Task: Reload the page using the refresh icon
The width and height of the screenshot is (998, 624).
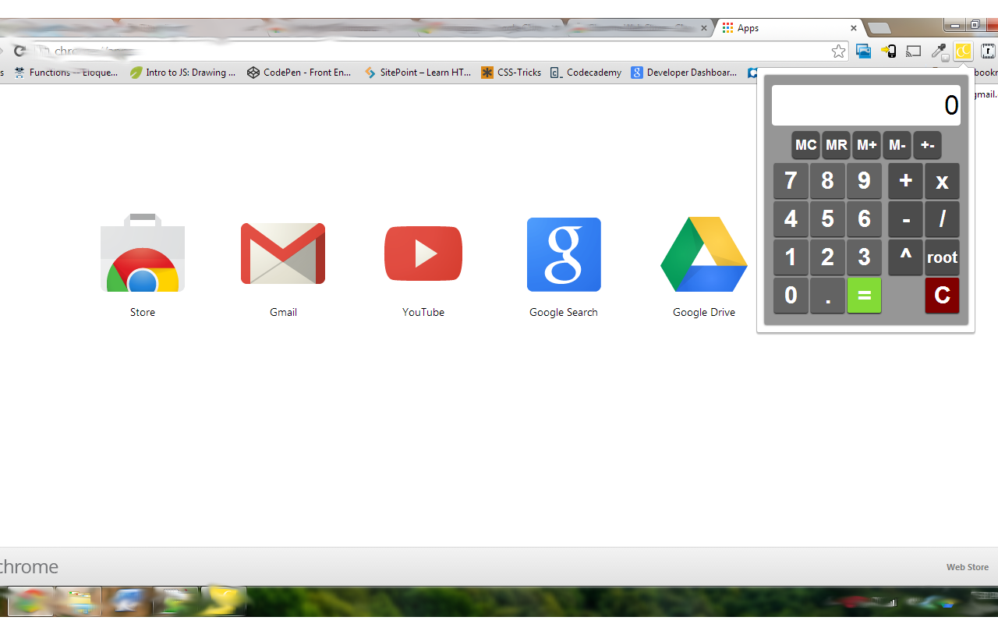Action: pos(20,51)
